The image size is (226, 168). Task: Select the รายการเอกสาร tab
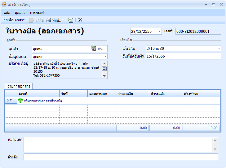point(19,86)
